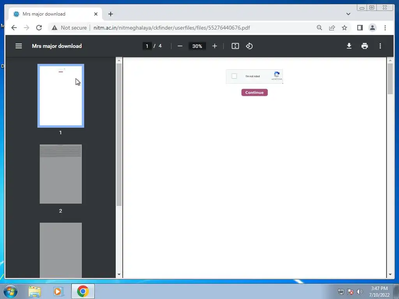Viewport: 399px width, 299px height.
Task: Open the PDF viewer more actions menu
Action: point(380,46)
